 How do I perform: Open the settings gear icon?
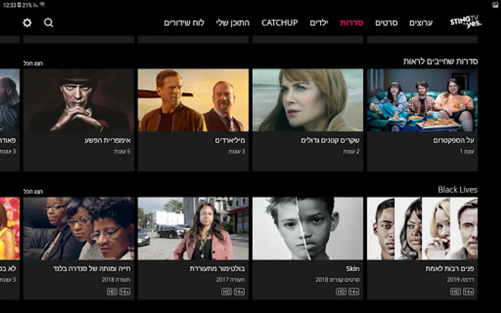[27, 23]
